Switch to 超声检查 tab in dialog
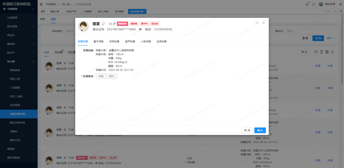 point(130,41)
